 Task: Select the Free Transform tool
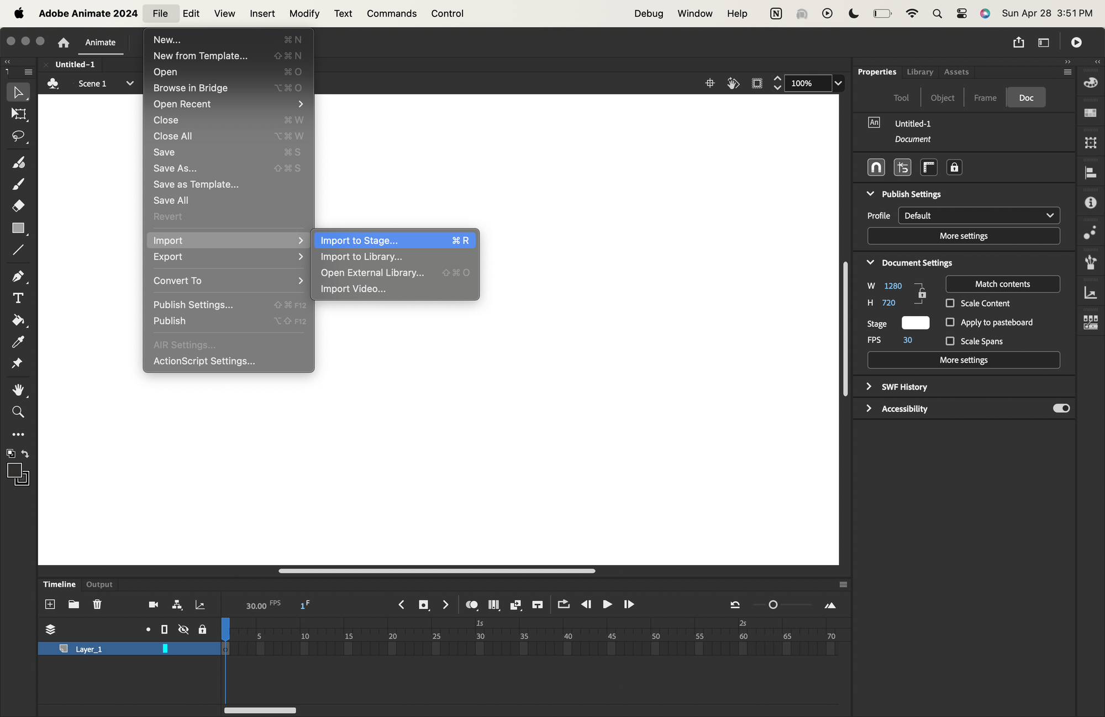(18, 114)
